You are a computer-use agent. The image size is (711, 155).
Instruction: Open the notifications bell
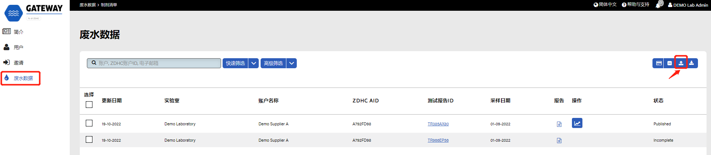tap(658, 5)
